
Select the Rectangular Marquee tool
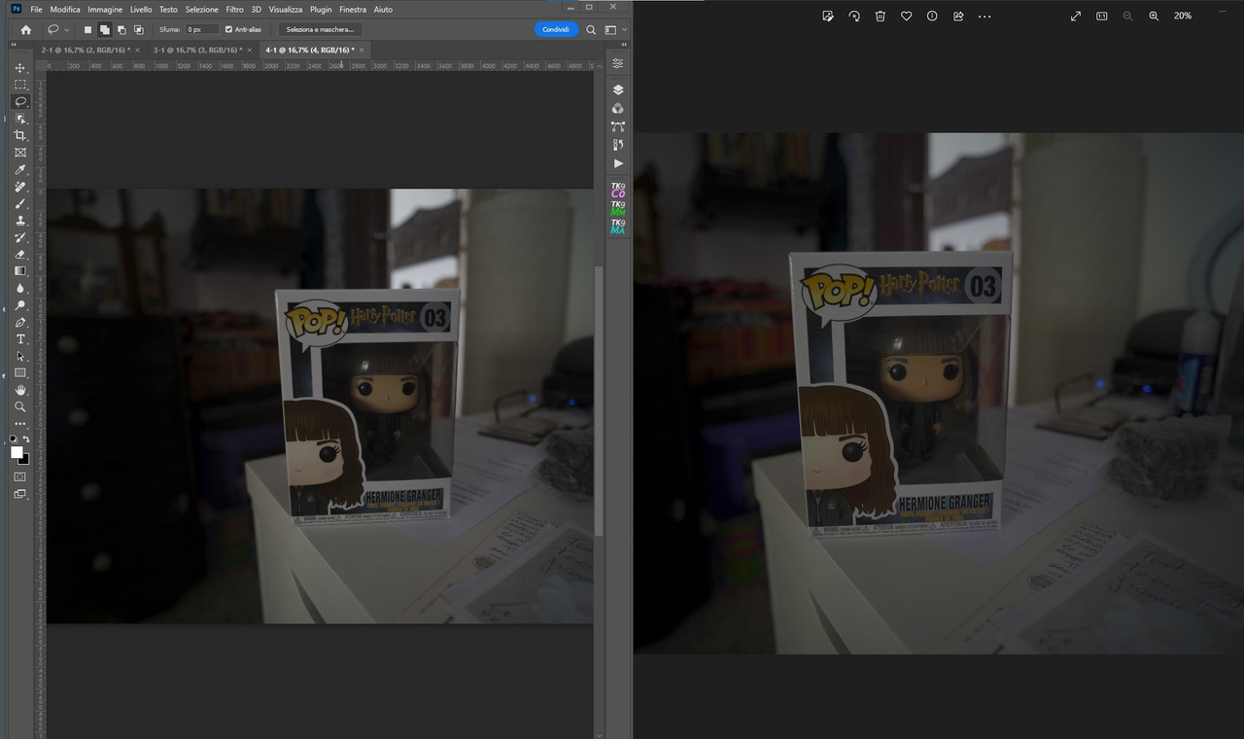20,85
